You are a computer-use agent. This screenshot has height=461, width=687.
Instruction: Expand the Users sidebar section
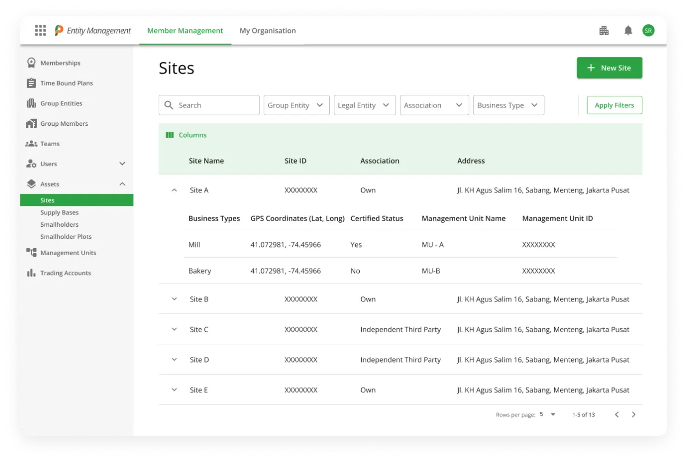tap(122, 164)
